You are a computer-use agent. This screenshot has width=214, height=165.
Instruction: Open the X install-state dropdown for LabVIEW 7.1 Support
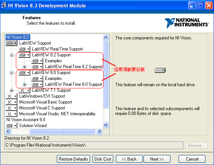[24, 90]
